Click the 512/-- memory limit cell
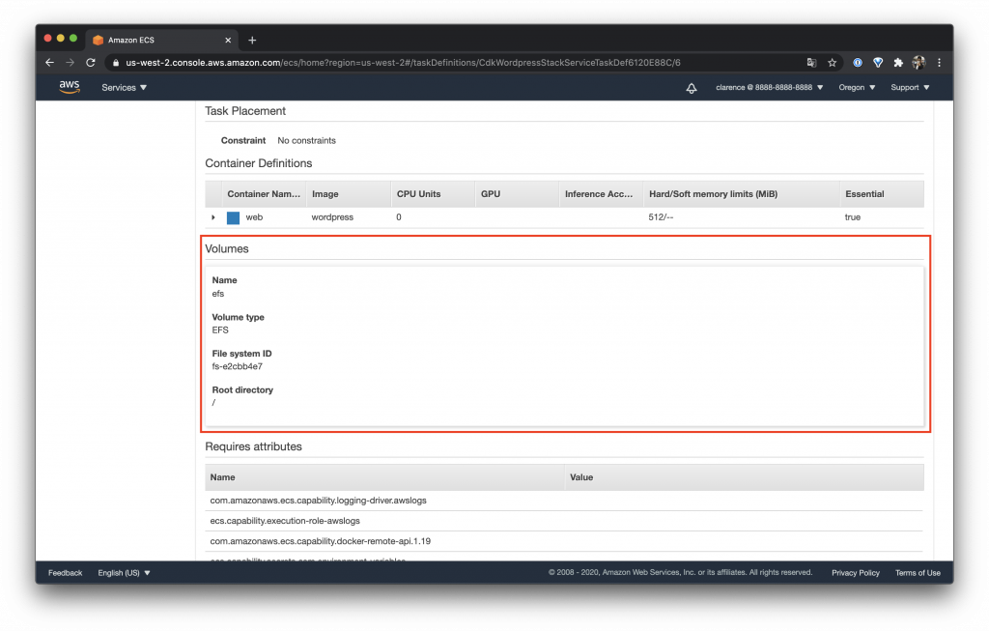 tap(661, 217)
